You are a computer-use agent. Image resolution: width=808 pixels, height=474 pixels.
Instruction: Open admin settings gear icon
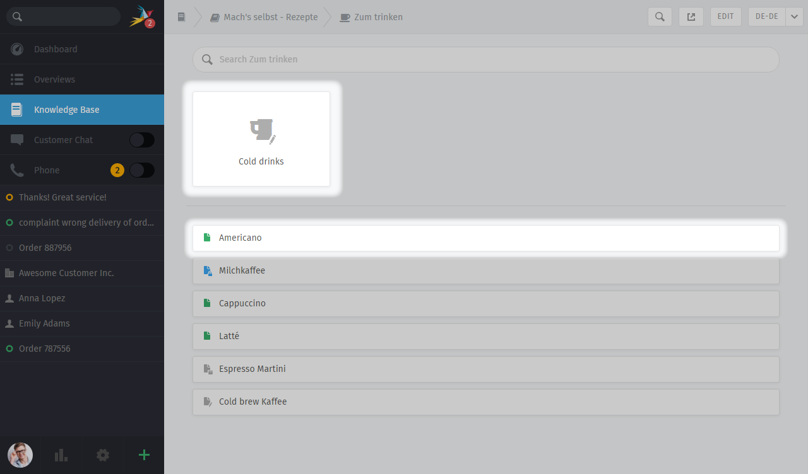click(x=103, y=455)
